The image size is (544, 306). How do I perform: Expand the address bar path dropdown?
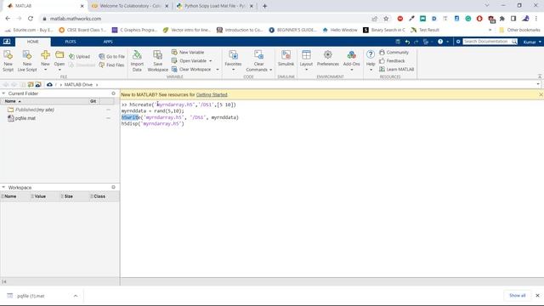tap(538, 84)
